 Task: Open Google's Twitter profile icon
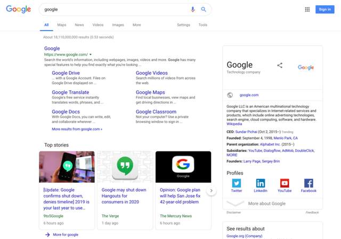point(236,183)
